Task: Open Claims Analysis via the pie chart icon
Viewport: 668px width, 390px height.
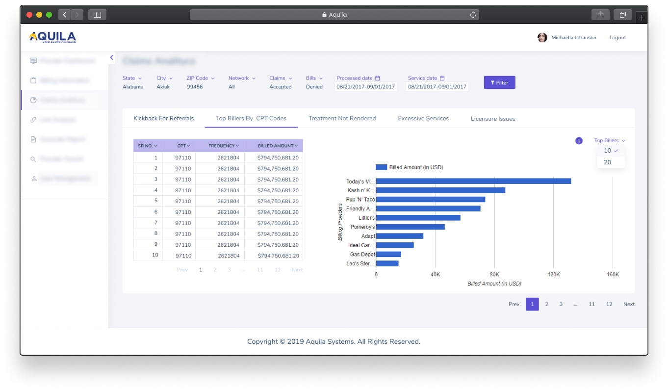Action: pyautogui.click(x=32, y=100)
